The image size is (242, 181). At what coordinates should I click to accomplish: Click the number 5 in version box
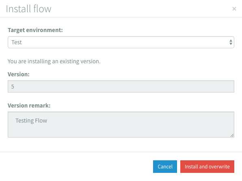(13, 86)
